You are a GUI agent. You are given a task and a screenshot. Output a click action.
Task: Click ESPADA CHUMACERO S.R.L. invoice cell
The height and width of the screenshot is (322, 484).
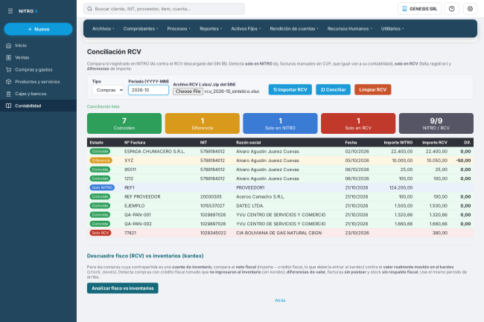pos(155,151)
